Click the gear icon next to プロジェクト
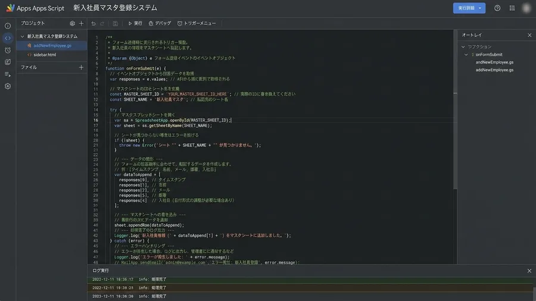 (x=72, y=24)
